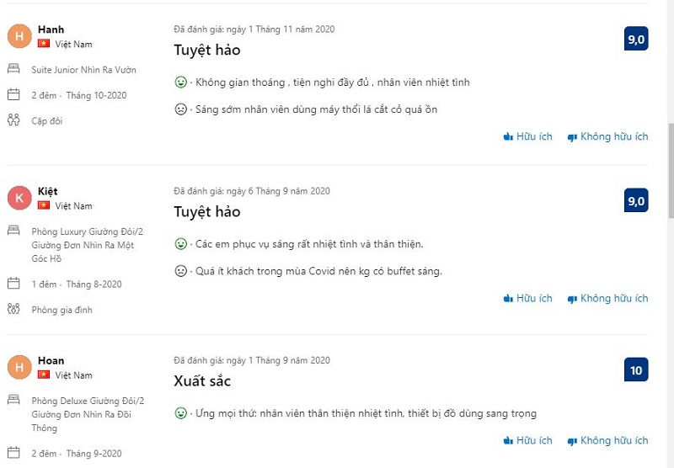Image resolution: width=674 pixels, height=468 pixels.
Task: Click the Xuất sắc review title
Action: (x=202, y=380)
